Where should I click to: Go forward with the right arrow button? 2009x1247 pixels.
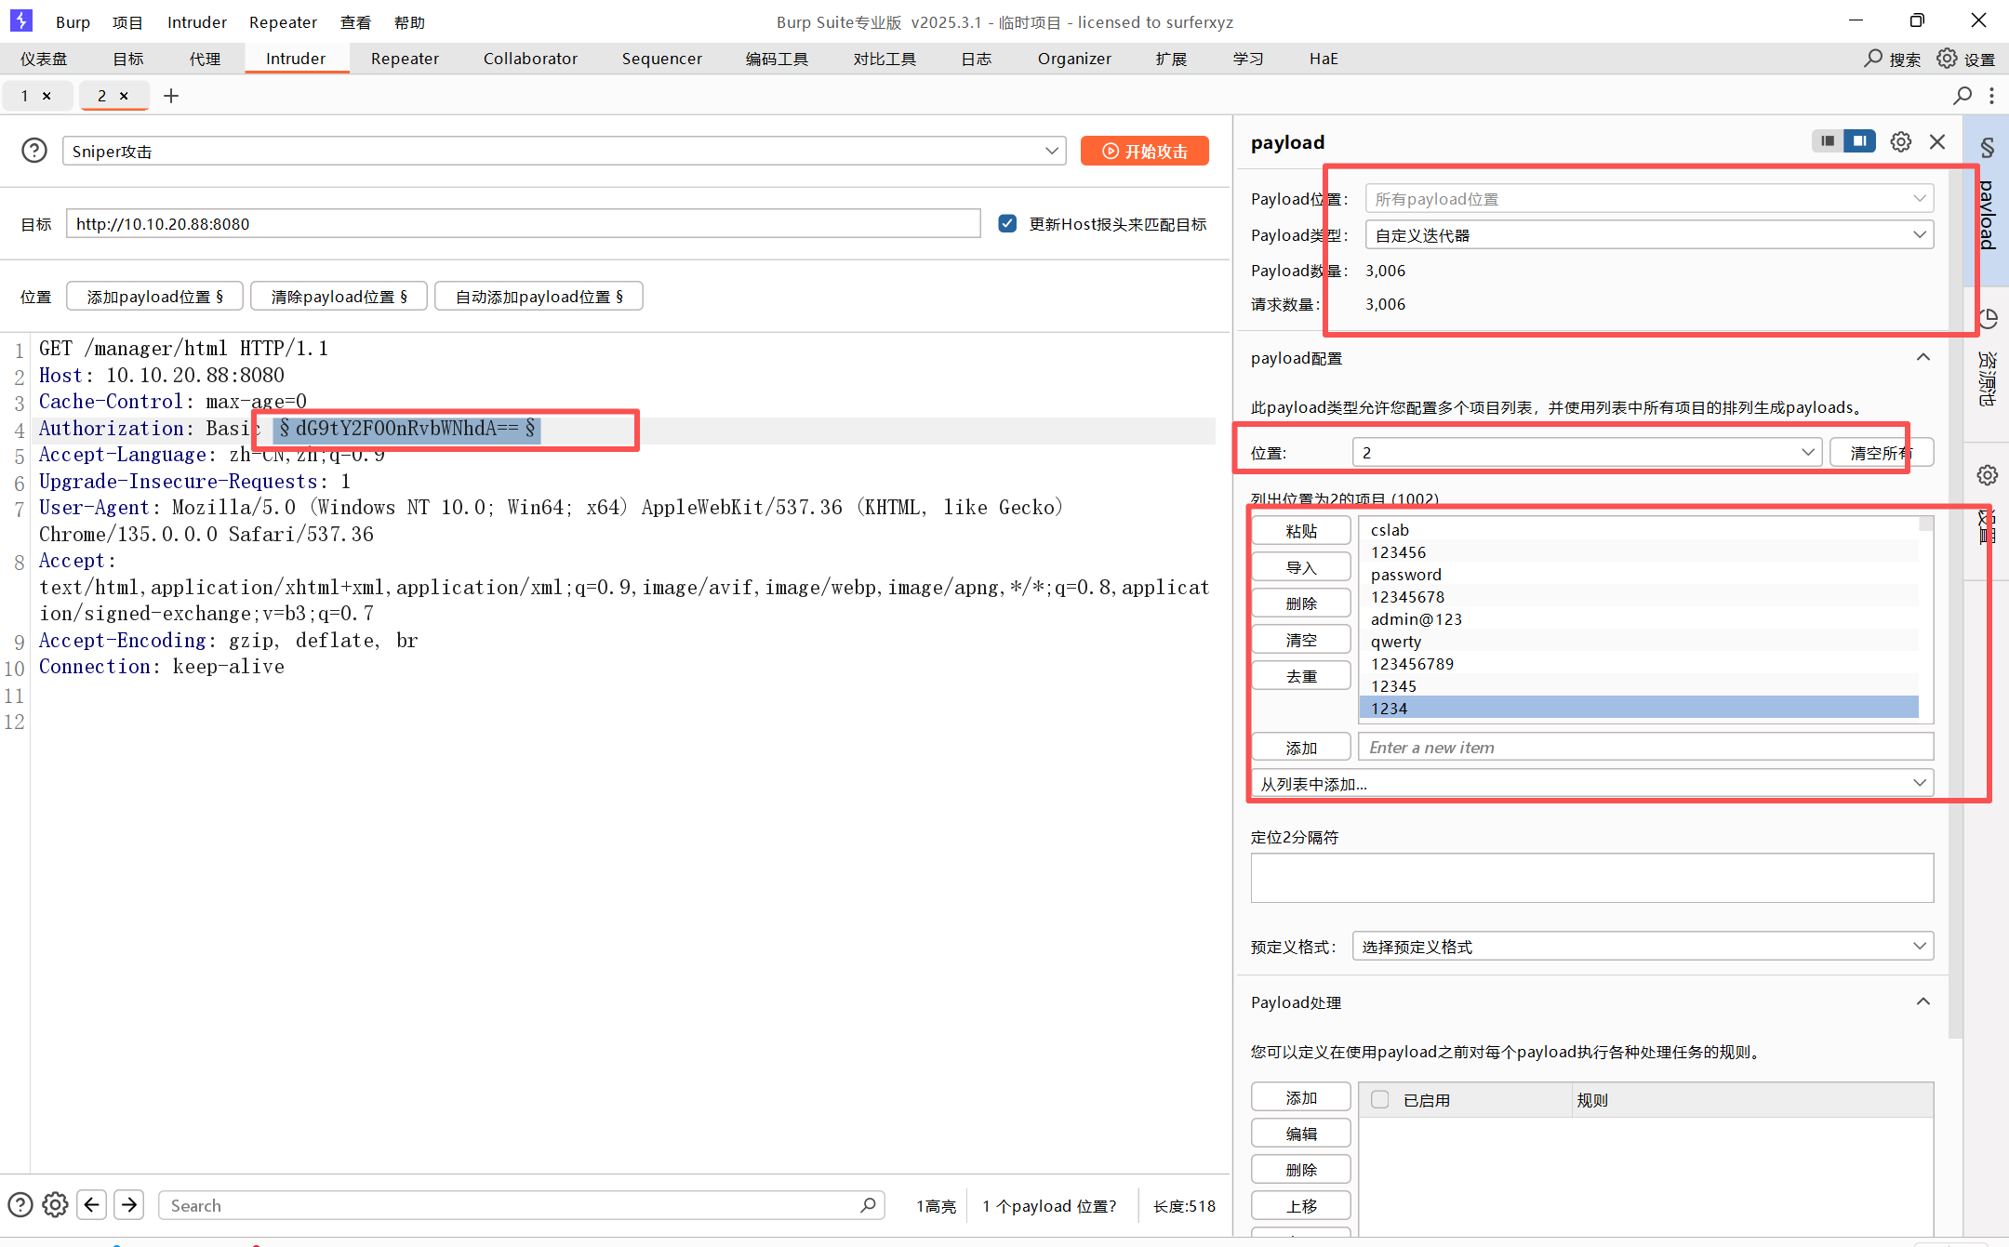click(x=129, y=1205)
